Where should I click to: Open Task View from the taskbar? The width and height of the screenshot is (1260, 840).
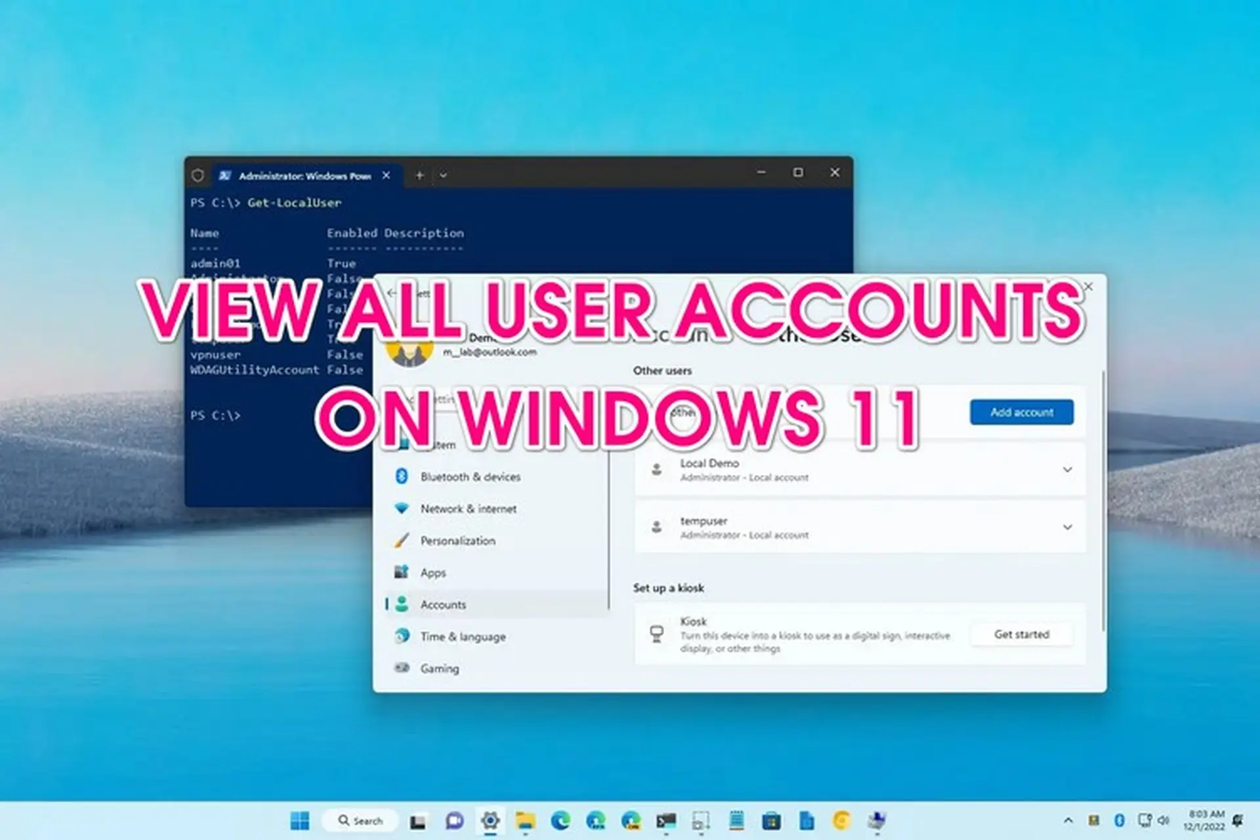click(x=418, y=821)
